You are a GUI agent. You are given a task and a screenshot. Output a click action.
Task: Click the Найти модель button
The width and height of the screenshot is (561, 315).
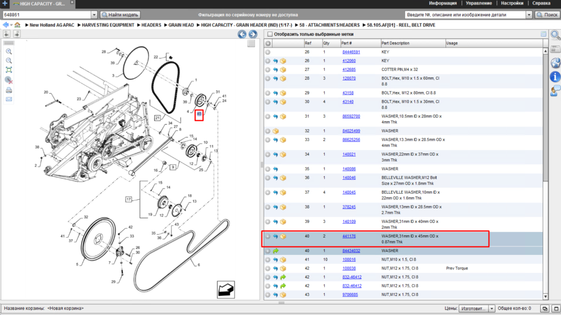tap(120, 15)
